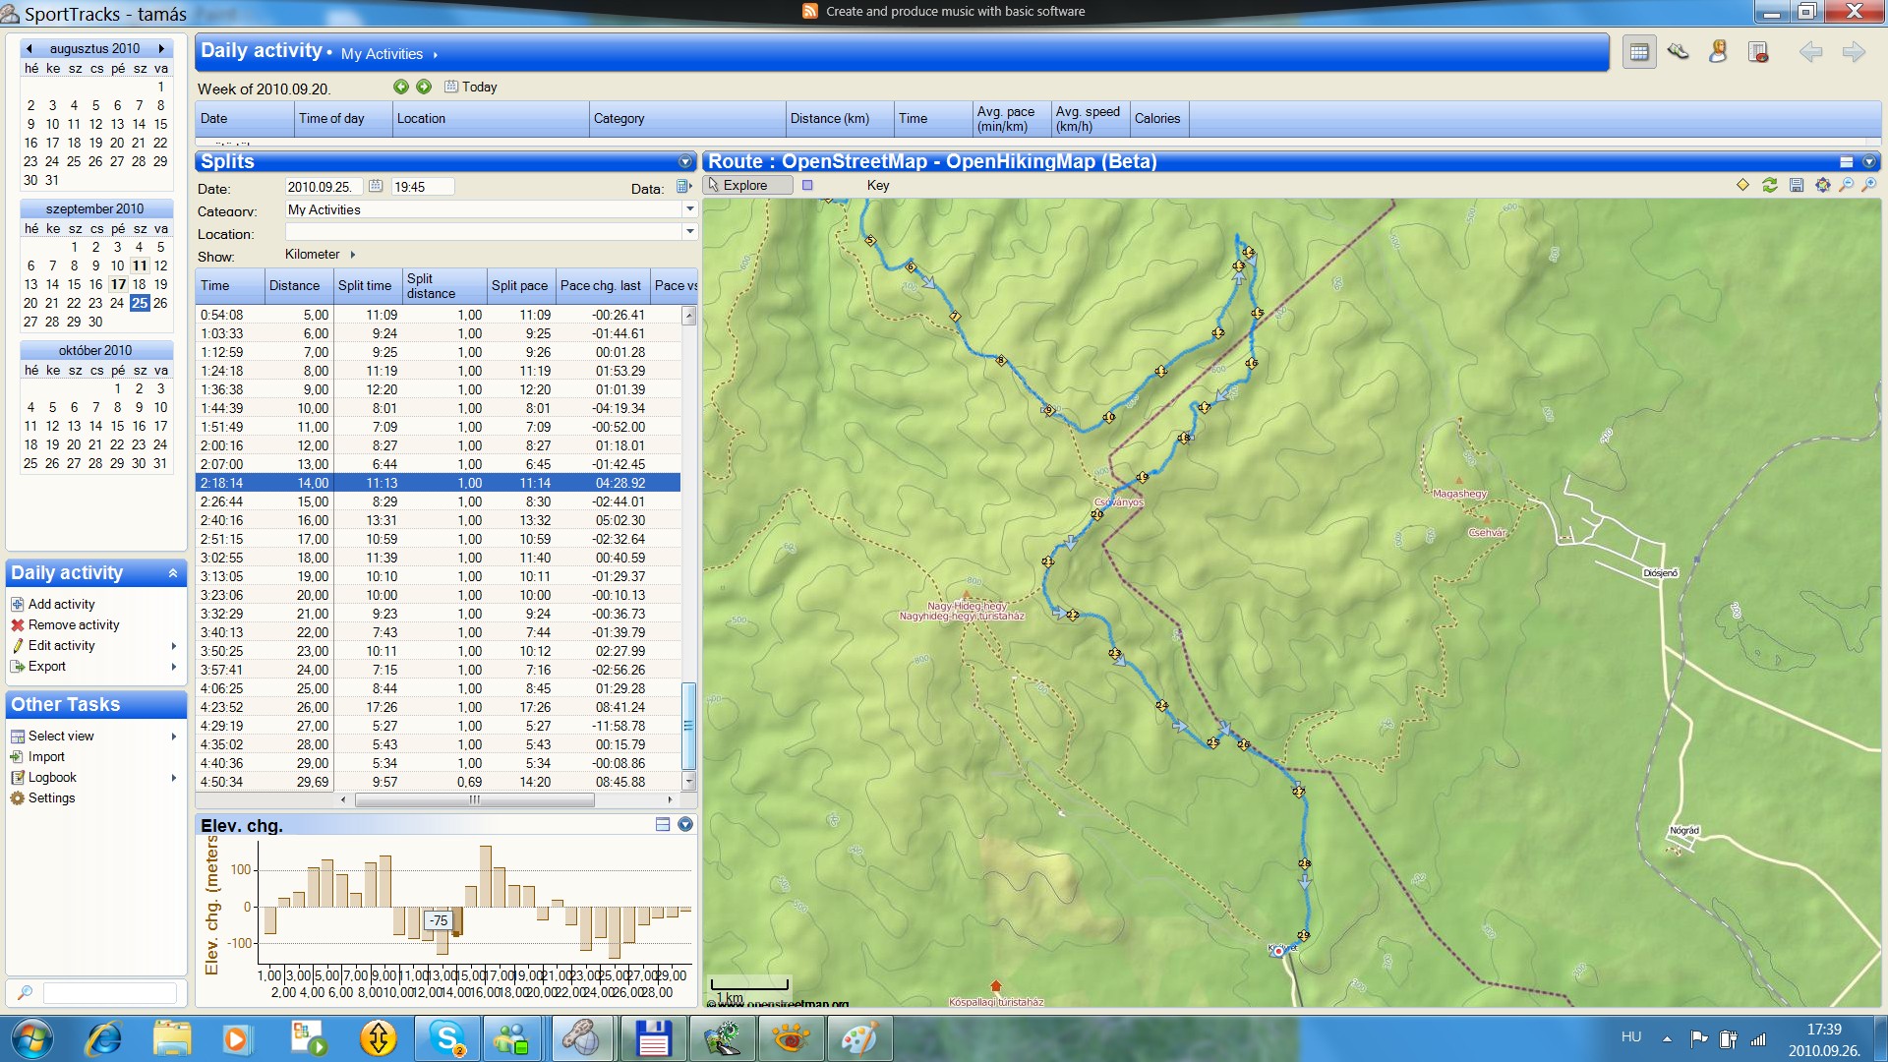Go to next month in calendar
Viewport: 1888px width, 1062px height.
[161, 48]
